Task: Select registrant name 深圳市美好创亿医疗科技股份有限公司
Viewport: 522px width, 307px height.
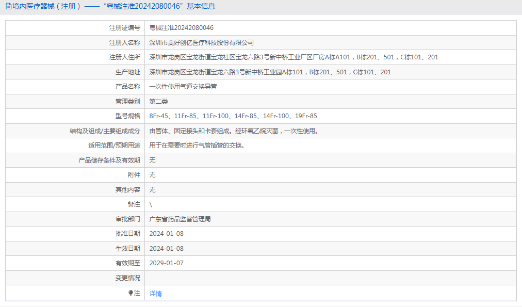Action: click(201, 43)
